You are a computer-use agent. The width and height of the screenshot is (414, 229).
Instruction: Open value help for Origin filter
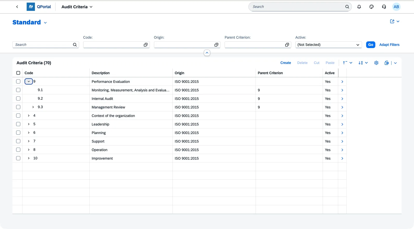coord(216,45)
